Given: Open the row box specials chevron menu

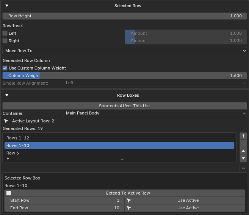Looking at the screenshot, I should click(x=243, y=168).
